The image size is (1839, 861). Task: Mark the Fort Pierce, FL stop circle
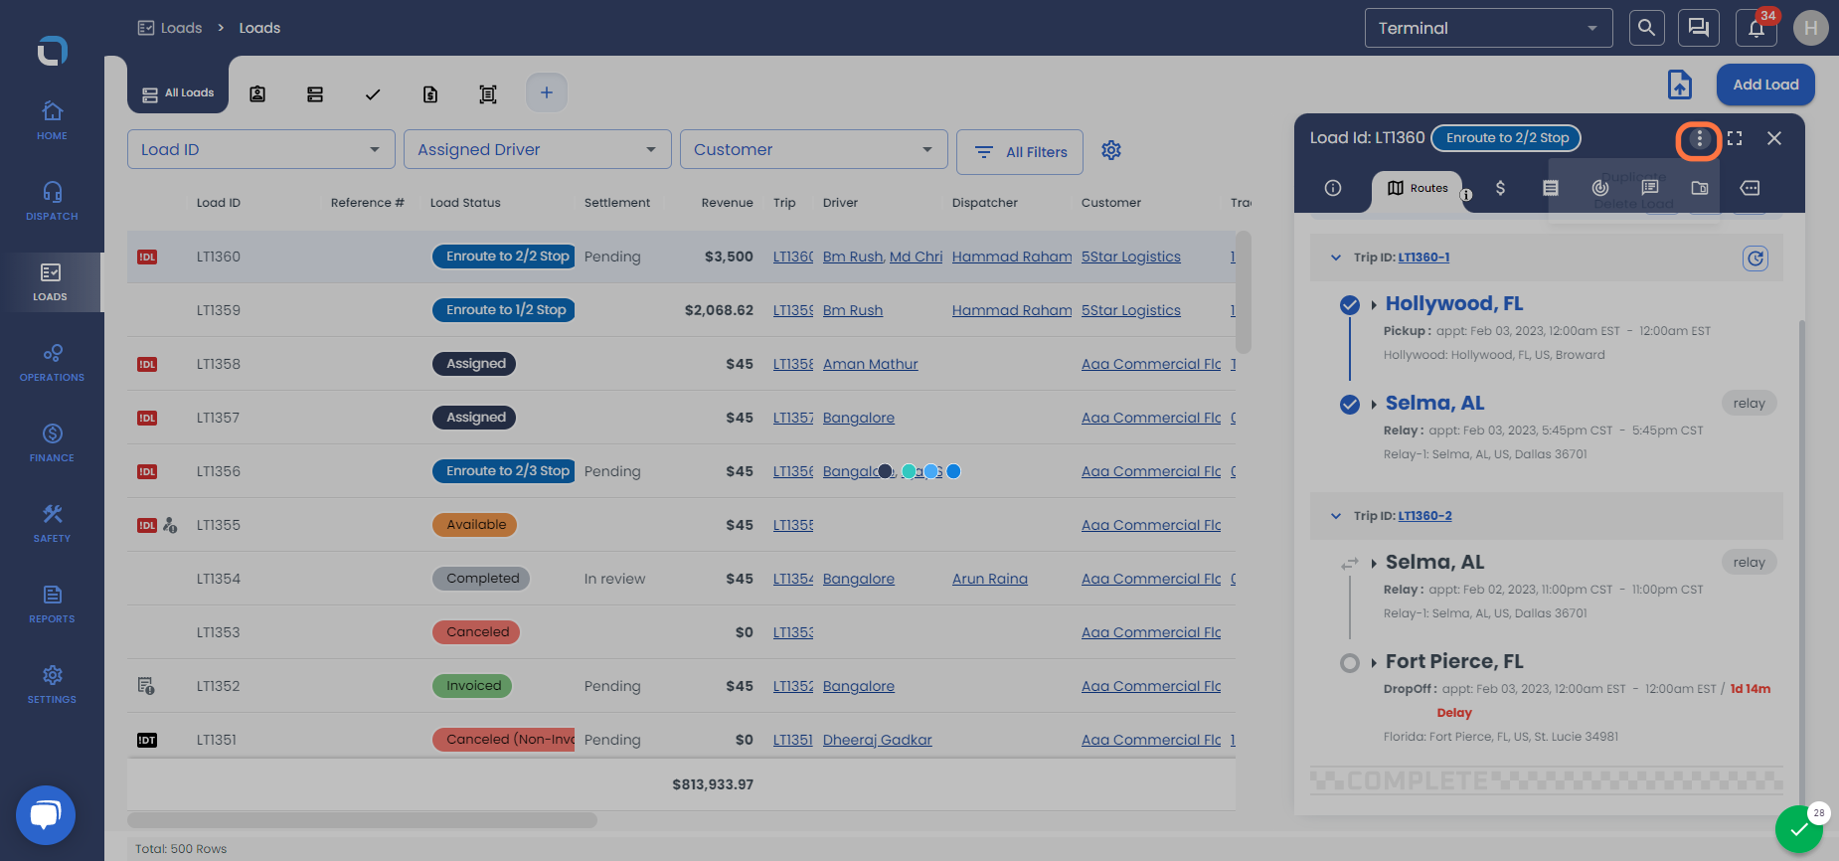click(x=1350, y=663)
